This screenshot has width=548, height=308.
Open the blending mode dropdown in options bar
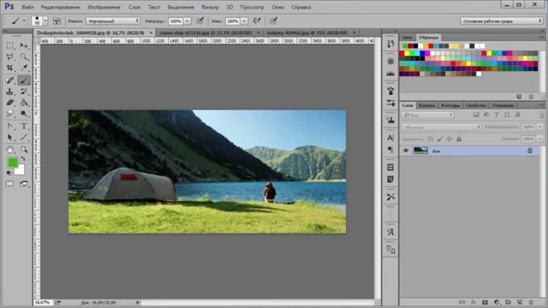pyautogui.click(x=113, y=21)
